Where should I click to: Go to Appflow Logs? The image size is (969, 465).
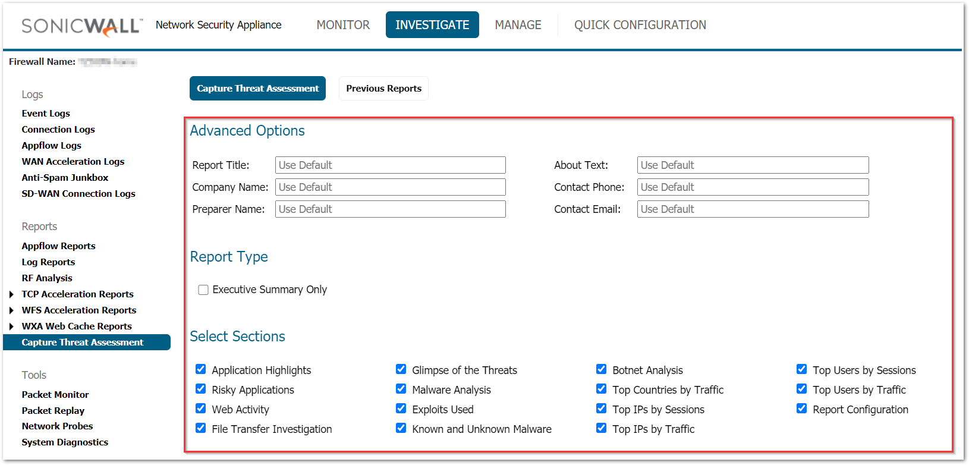[52, 145]
